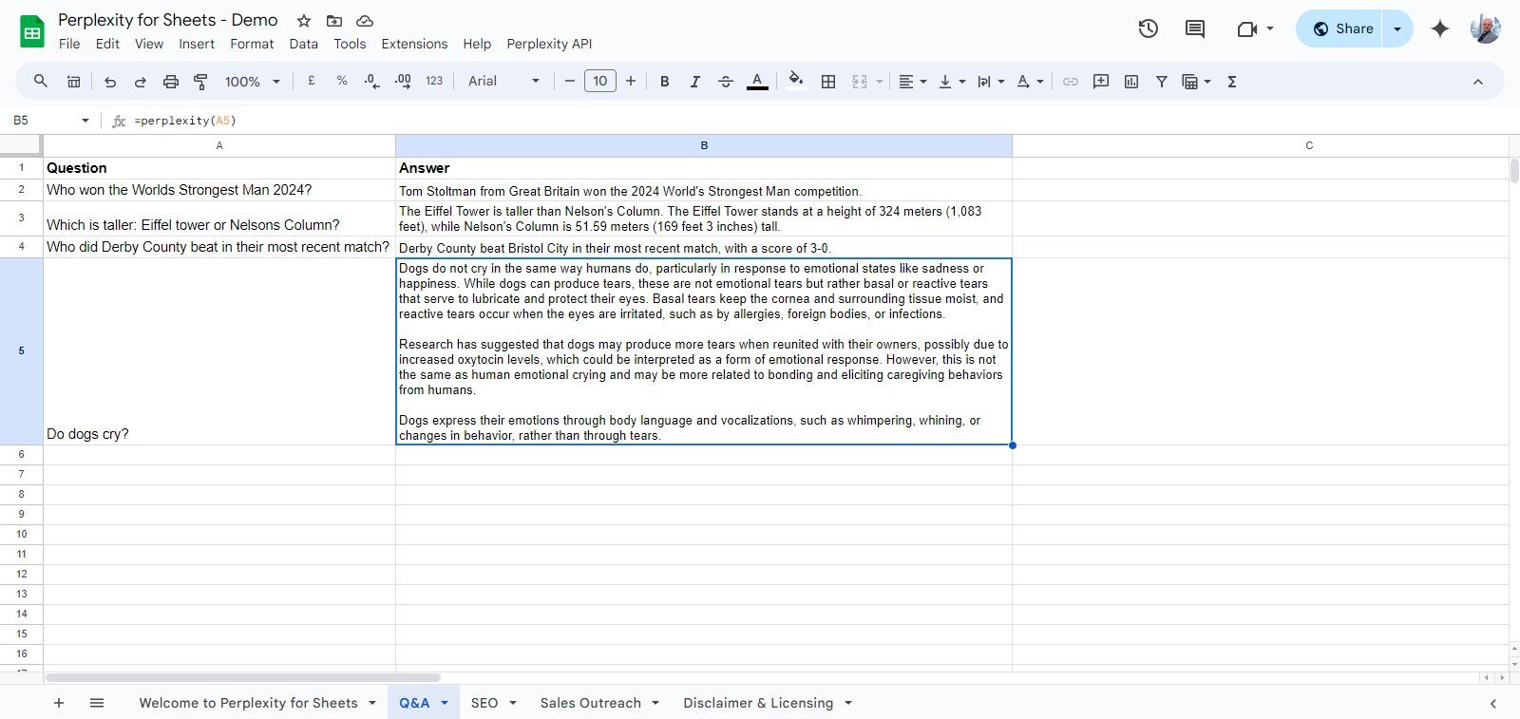Open more number formats 123

pyautogui.click(x=434, y=82)
